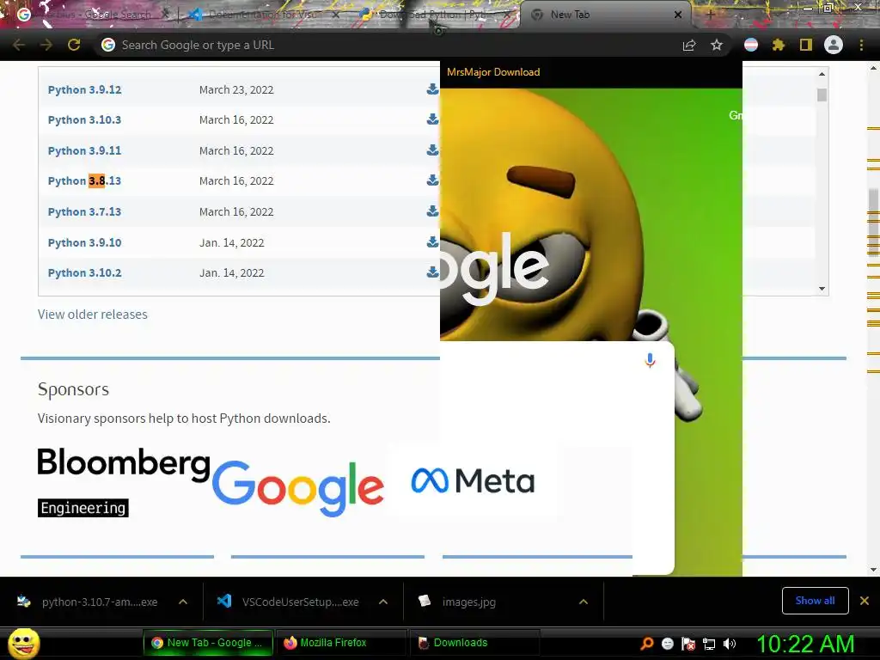Click the download icon for Python 3.7.13
Screen dimensions: 880x660
click(x=432, y=211)
